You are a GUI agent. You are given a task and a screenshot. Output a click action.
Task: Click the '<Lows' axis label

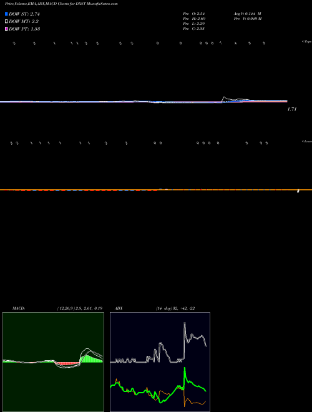(306, 141)
